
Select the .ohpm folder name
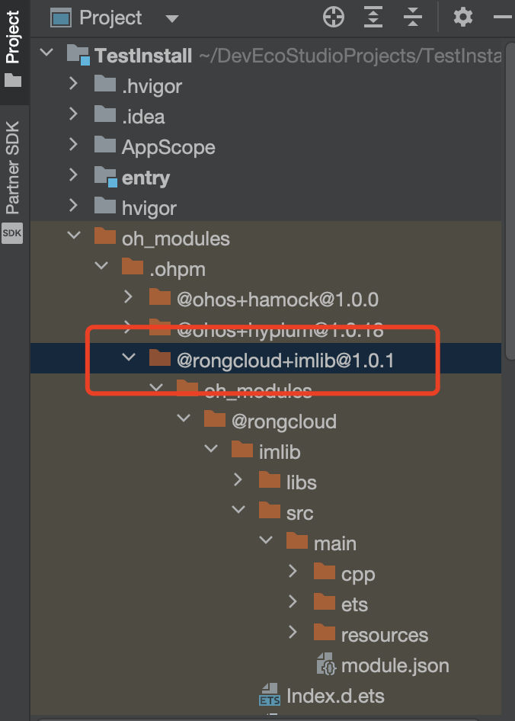coord(177,270)
